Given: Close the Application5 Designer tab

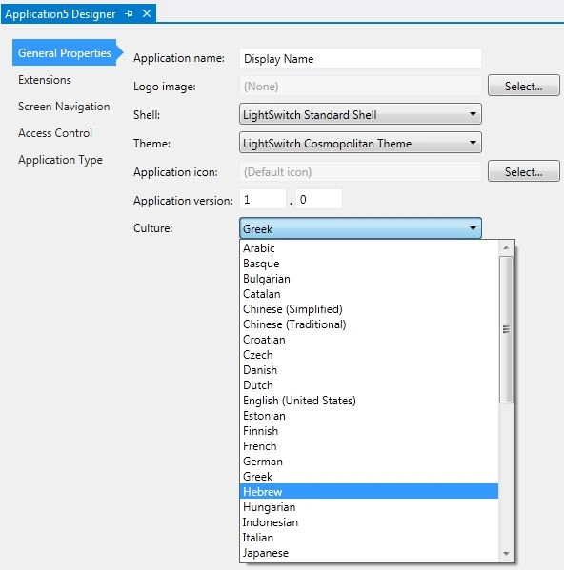Looking at the screenshot, I should (x=147, y=14).
